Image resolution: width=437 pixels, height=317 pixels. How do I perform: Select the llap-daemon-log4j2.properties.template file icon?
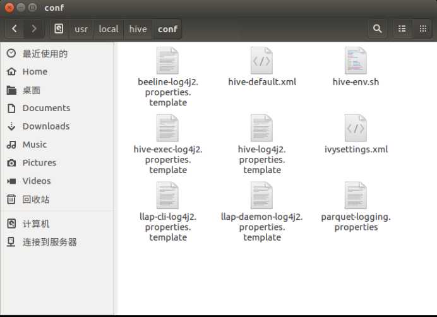click(261, 196)
